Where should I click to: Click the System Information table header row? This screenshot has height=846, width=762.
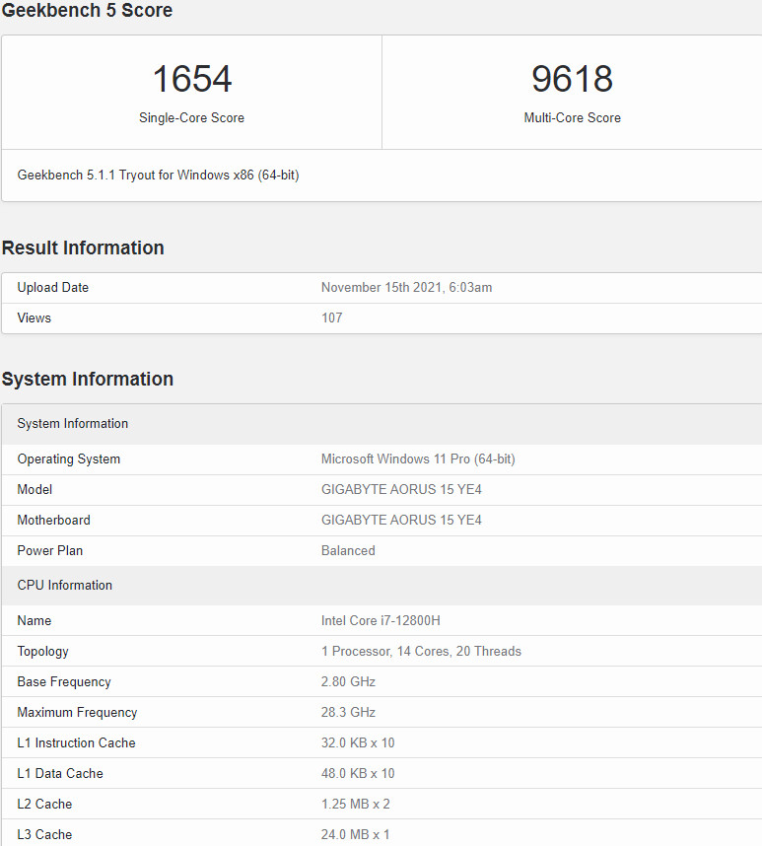381,424
